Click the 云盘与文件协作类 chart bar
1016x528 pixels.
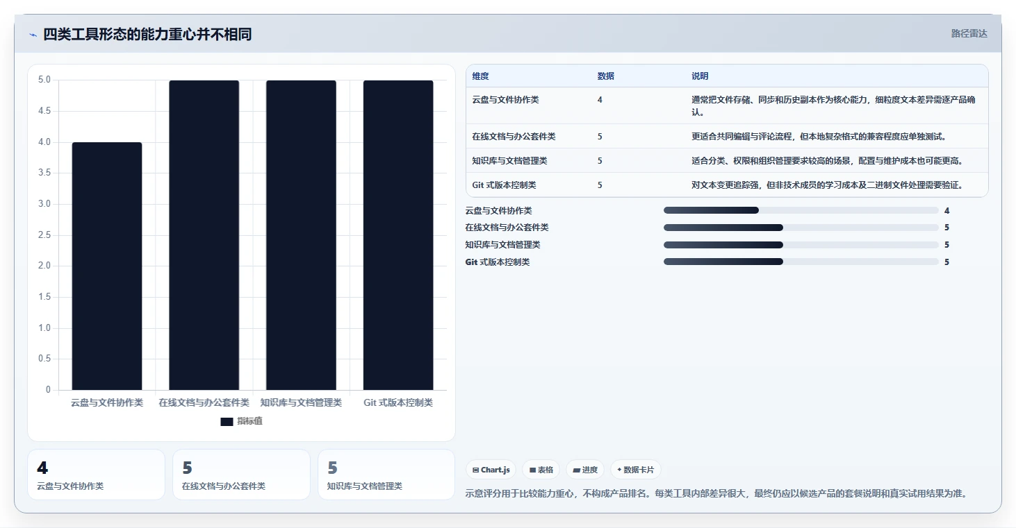coord(107,266)
